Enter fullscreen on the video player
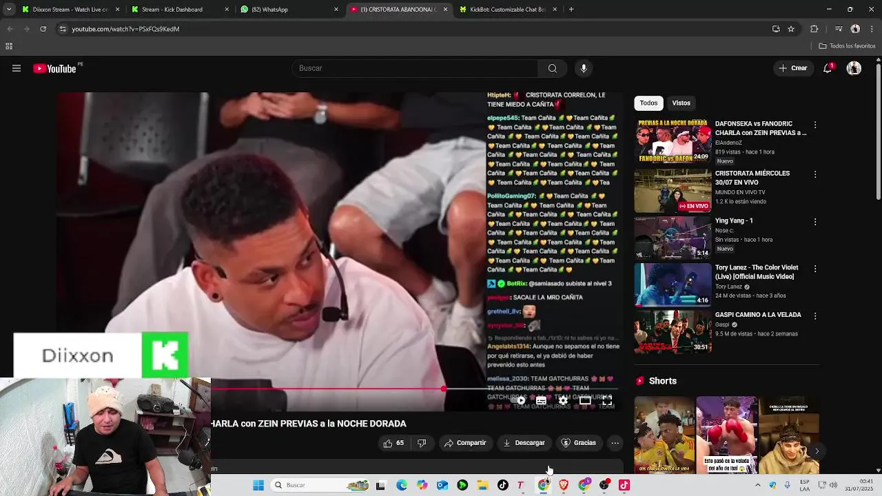882x496 pixels. point(607,400)
